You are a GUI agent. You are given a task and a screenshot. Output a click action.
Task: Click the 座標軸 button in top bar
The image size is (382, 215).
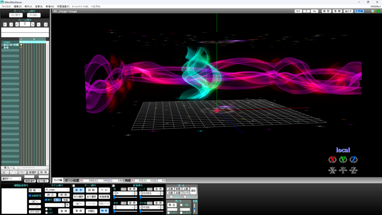pos(359,11)
